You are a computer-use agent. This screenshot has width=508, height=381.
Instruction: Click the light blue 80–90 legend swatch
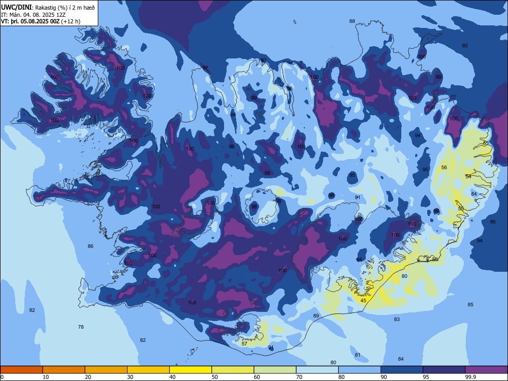pos(360,370)
